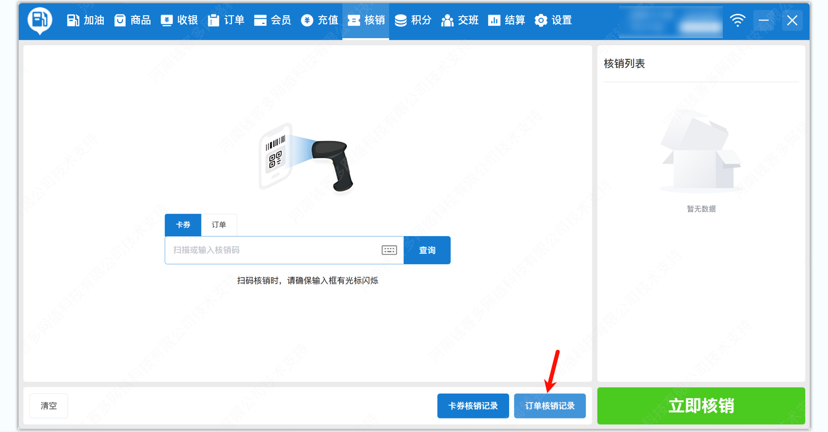Image resolution: width=828 pixels, height=432 pixels.
Task: Open the 订单 clipboard icon
Action: (213, 20)
